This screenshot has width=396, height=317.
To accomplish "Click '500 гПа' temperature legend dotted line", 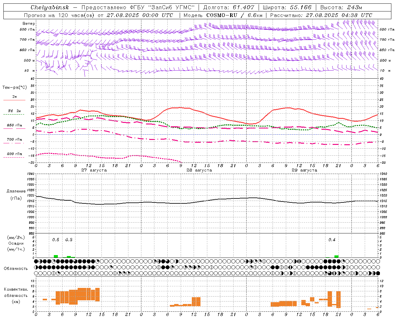I will [x=14, y=157].
